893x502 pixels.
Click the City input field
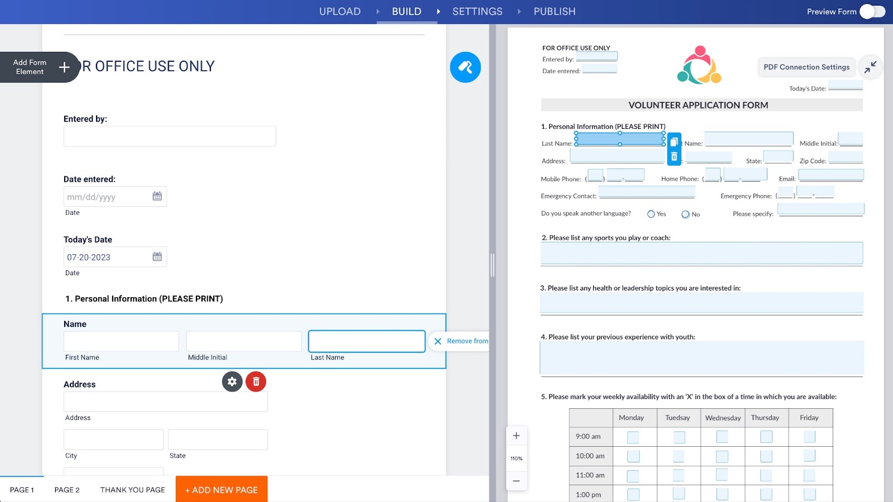click(x=114, y=440)
